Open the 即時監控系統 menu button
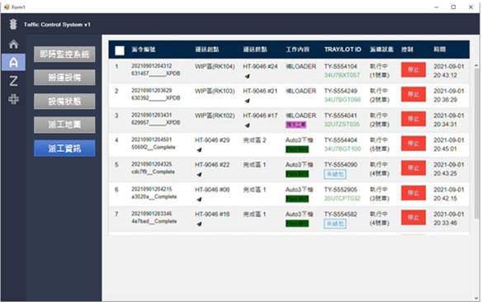 64,54
